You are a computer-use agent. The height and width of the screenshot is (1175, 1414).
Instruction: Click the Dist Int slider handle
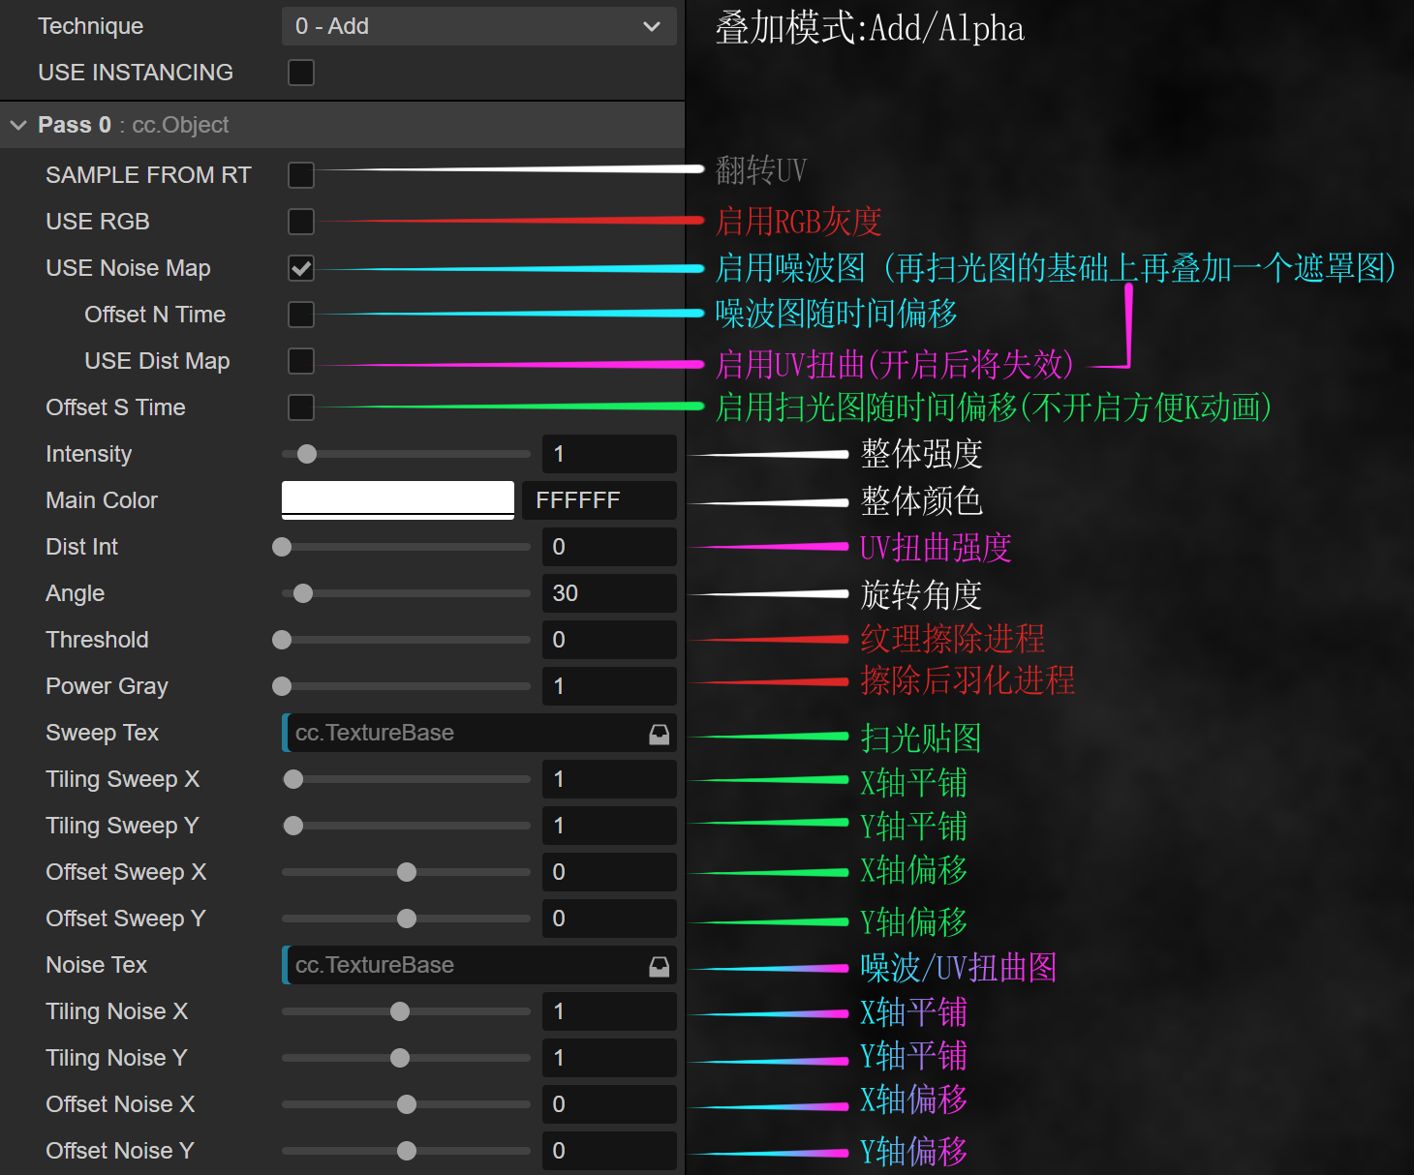click(282, 547)
